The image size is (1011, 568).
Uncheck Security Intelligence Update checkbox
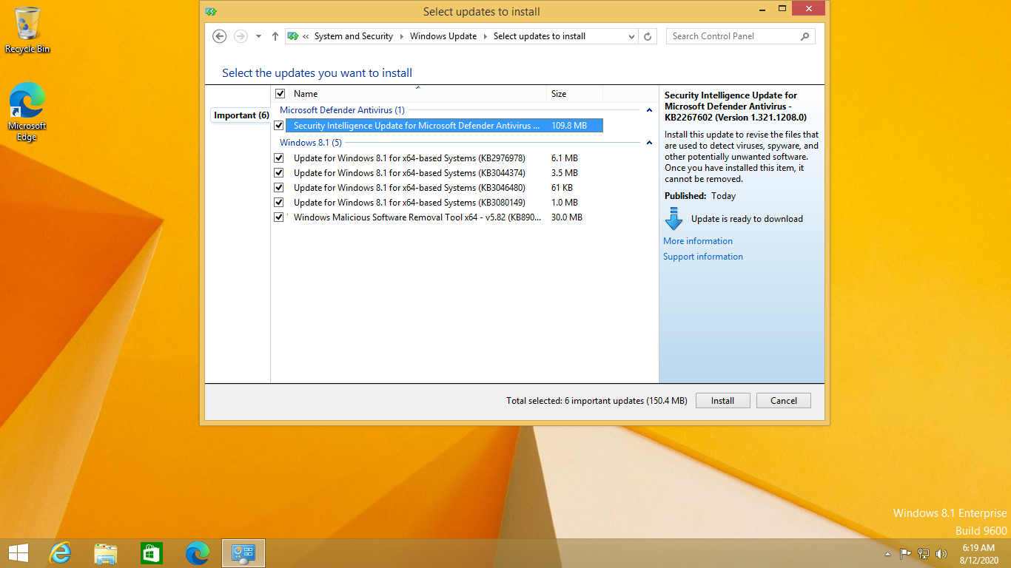[279, 126]
